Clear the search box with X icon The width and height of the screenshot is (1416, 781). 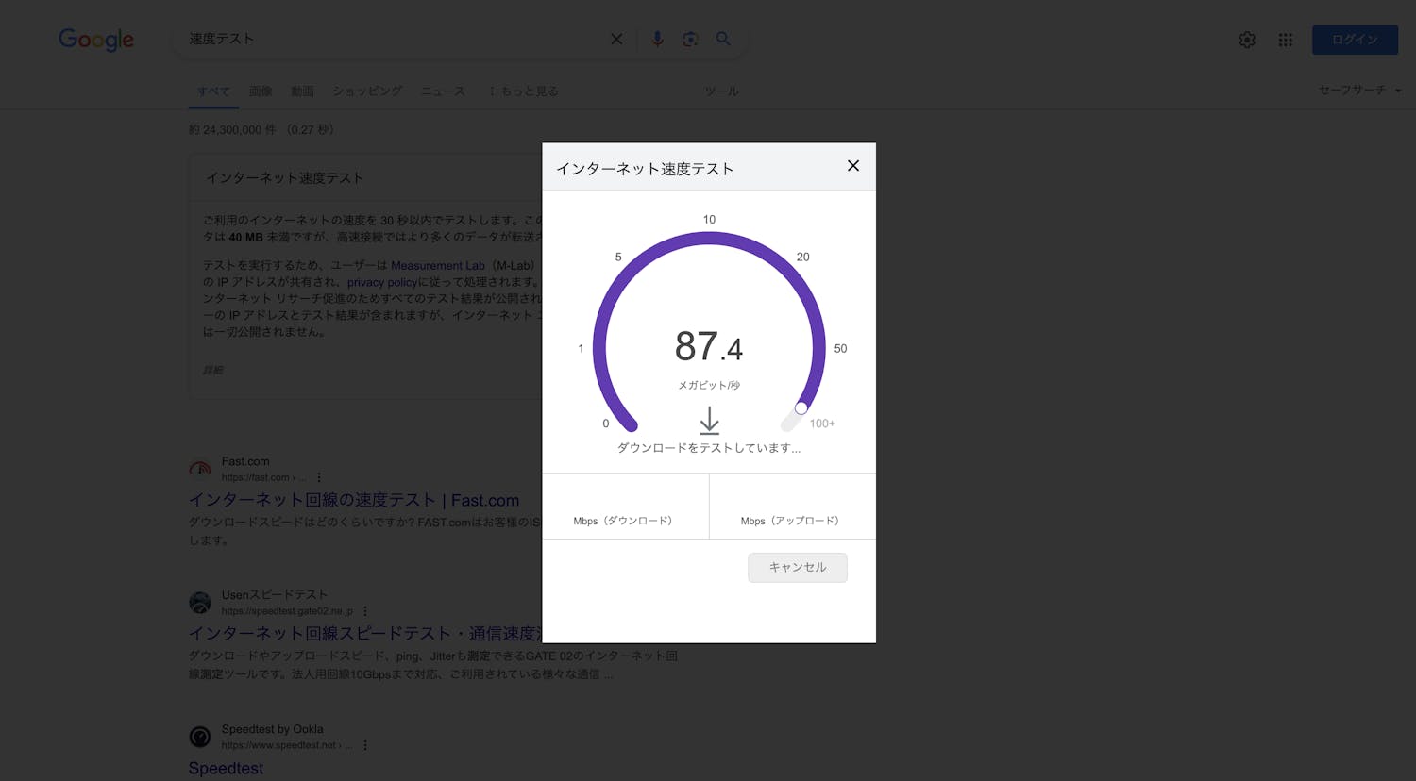616,39
